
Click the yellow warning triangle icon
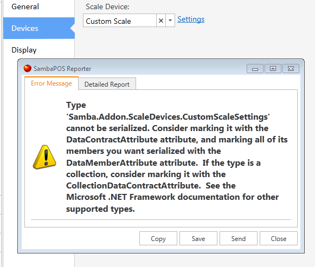pos(44,157)
